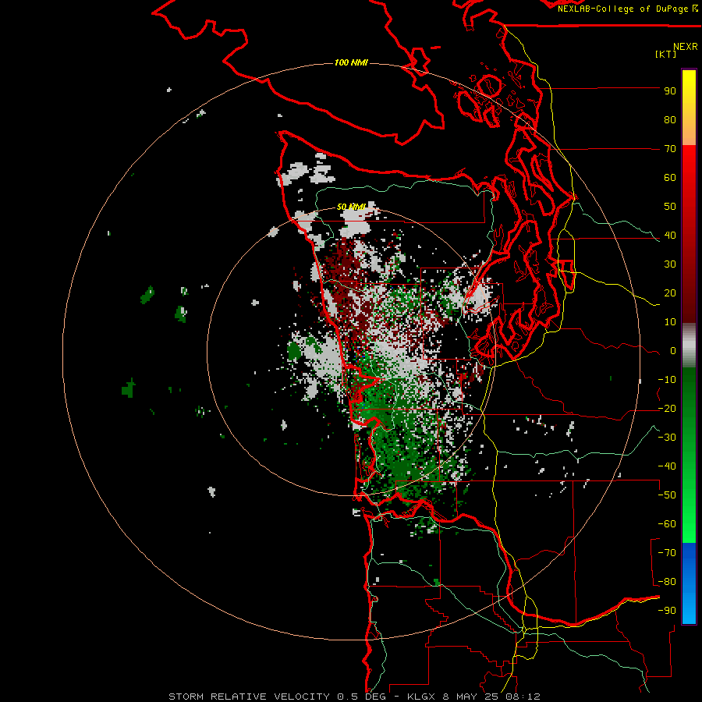702x702 pixels.
Task: Click the -50 value on velocity scale
Action: tap(667, 495)
